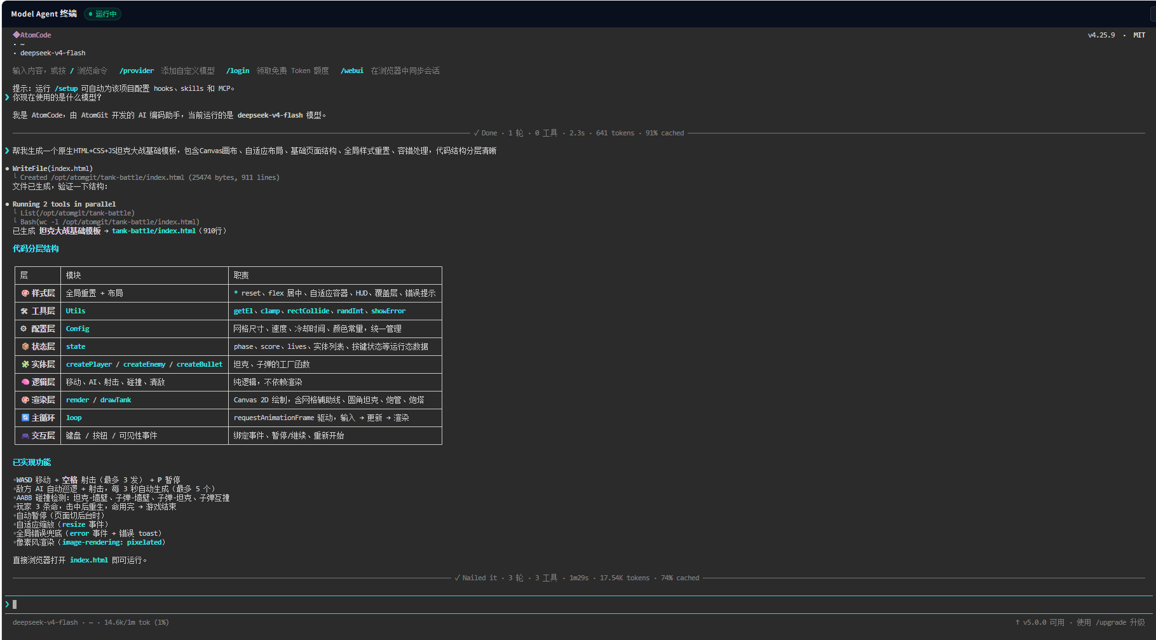The image size is (1156, 640).
Task: Click the brain icon beside 逻辑层
Action: (25, 382)
